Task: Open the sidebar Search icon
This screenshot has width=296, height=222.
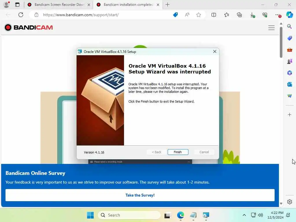Action: coord(289,26)
